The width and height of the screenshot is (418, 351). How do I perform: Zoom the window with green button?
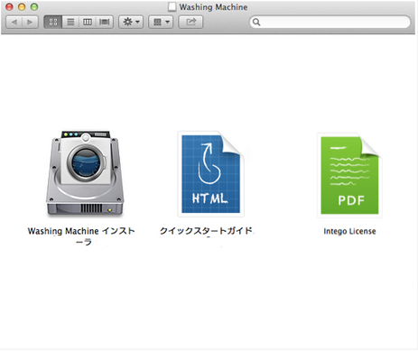point(34,6)
